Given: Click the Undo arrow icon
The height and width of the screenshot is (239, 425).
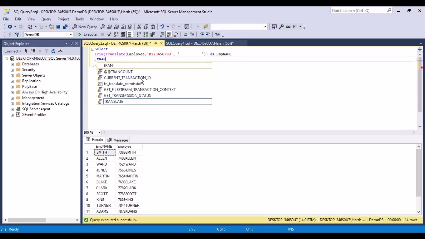Looking at the screenshot, I should (162, 27).
